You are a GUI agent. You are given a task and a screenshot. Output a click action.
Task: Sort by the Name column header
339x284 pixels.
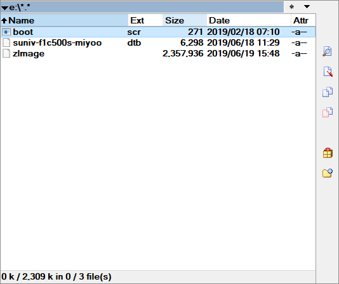coord(64,20)
